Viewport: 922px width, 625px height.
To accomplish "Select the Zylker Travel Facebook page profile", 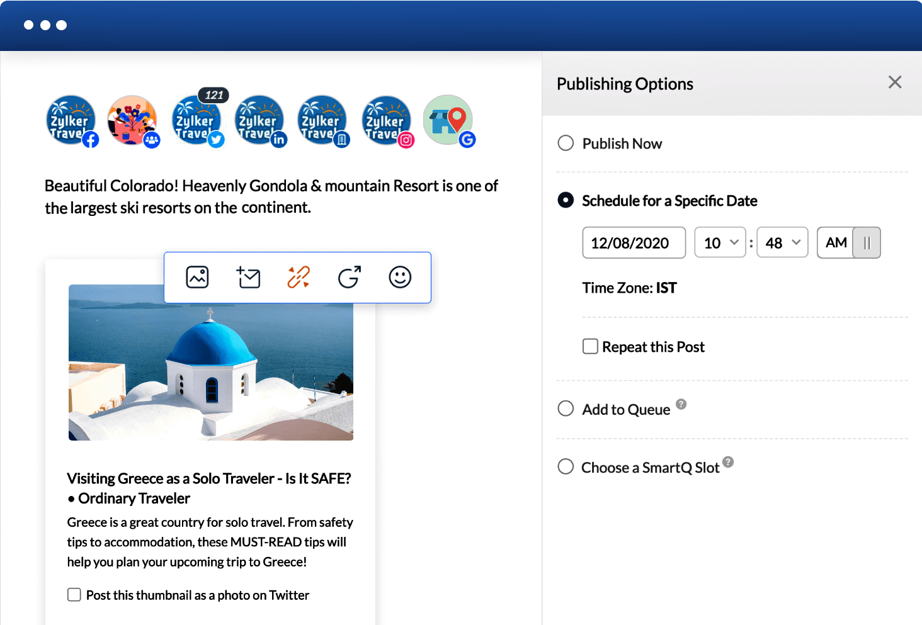I will [71, 120].
